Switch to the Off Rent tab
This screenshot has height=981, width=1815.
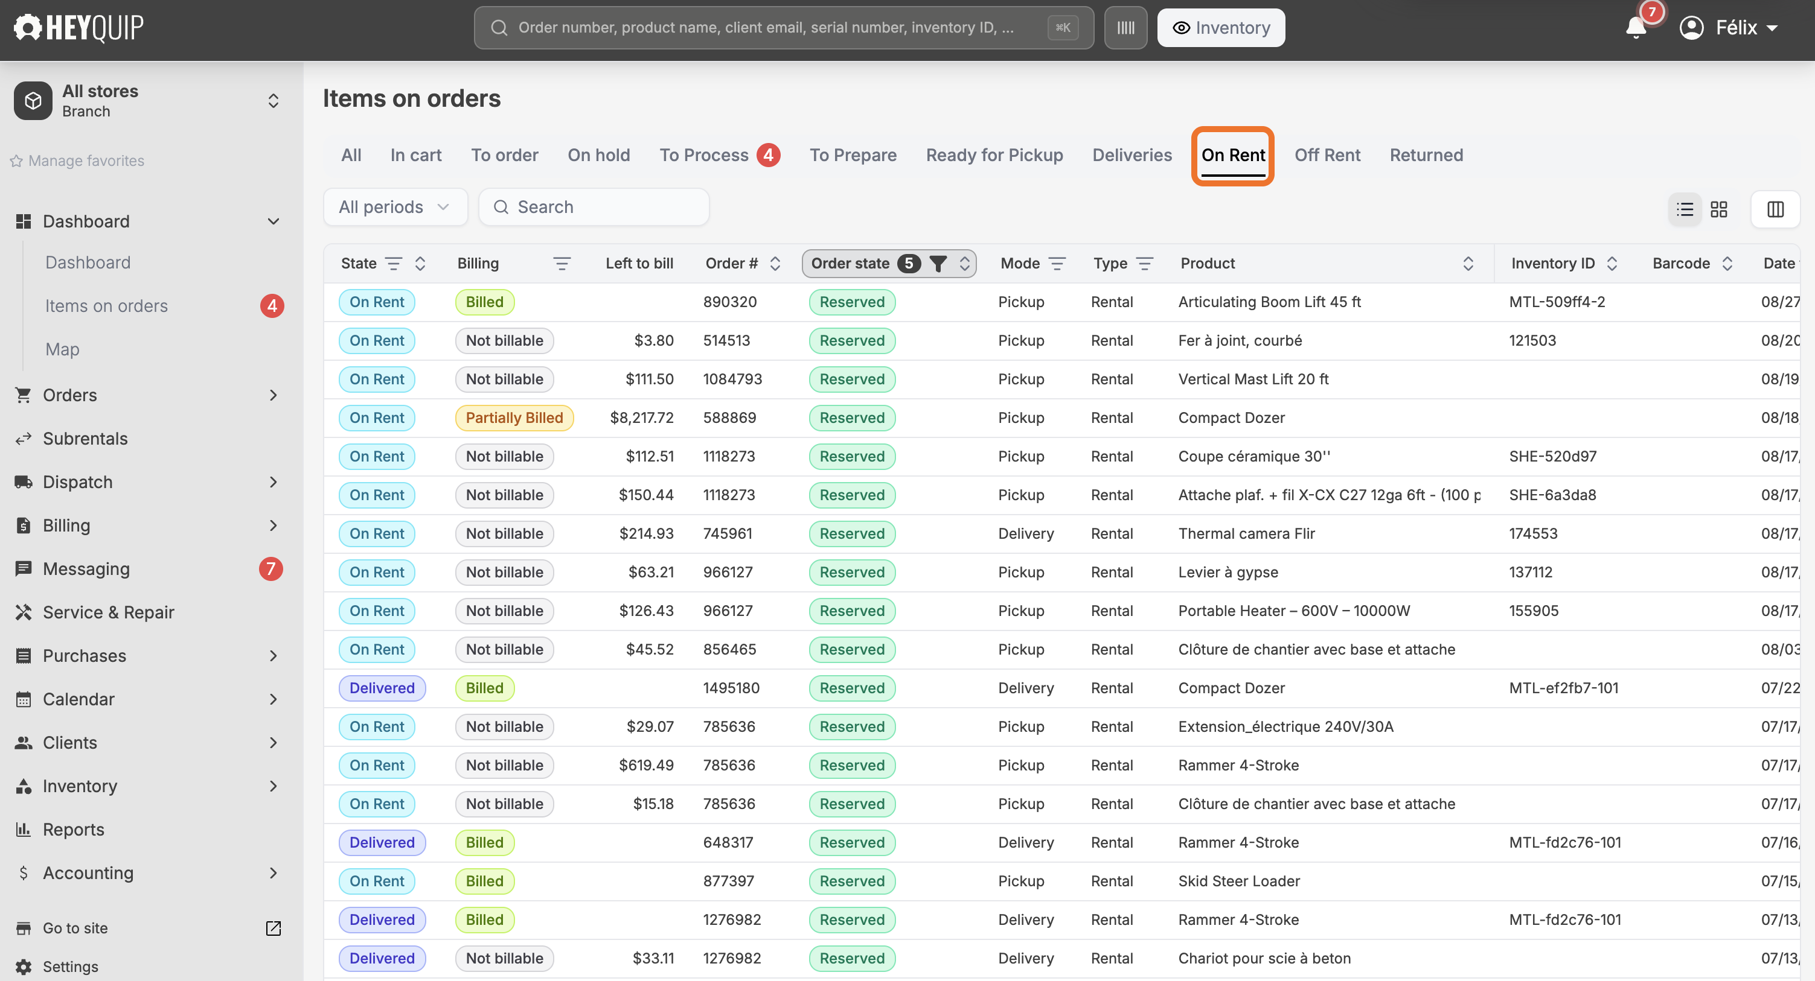(x=1327, y=155)
